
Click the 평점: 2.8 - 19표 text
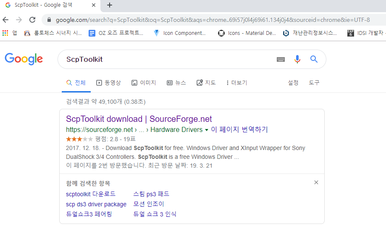pos(116,139)
